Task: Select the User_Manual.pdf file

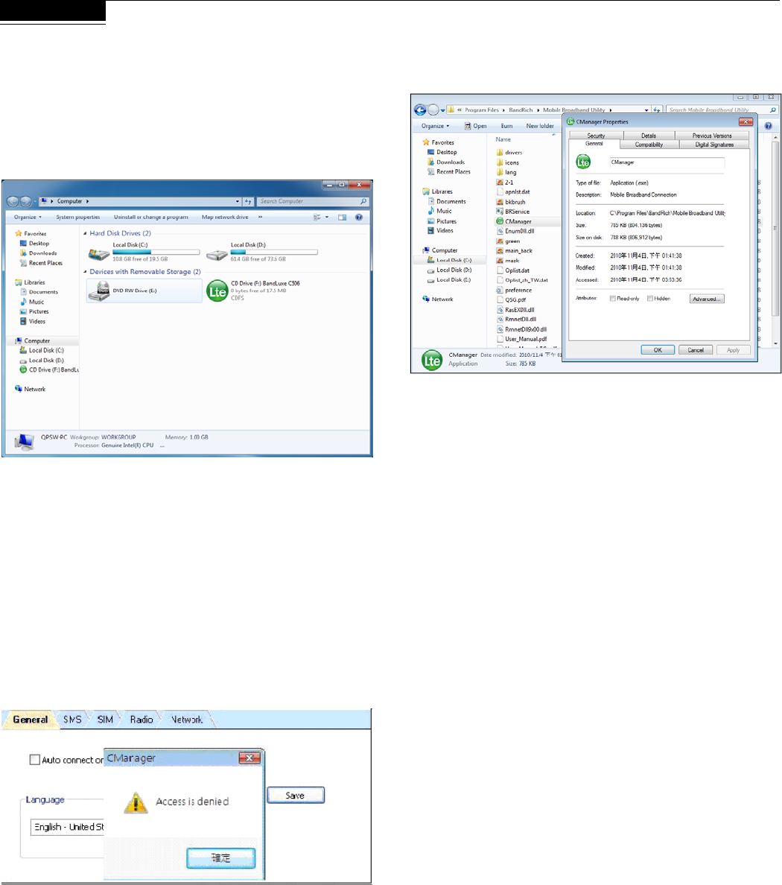Action: [x=521, y=339]
